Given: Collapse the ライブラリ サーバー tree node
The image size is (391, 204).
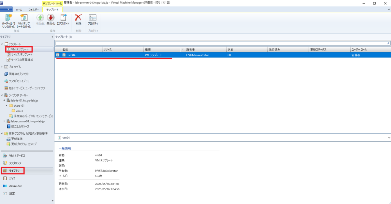Looking at the screenshot, I should tap(2, 95).
